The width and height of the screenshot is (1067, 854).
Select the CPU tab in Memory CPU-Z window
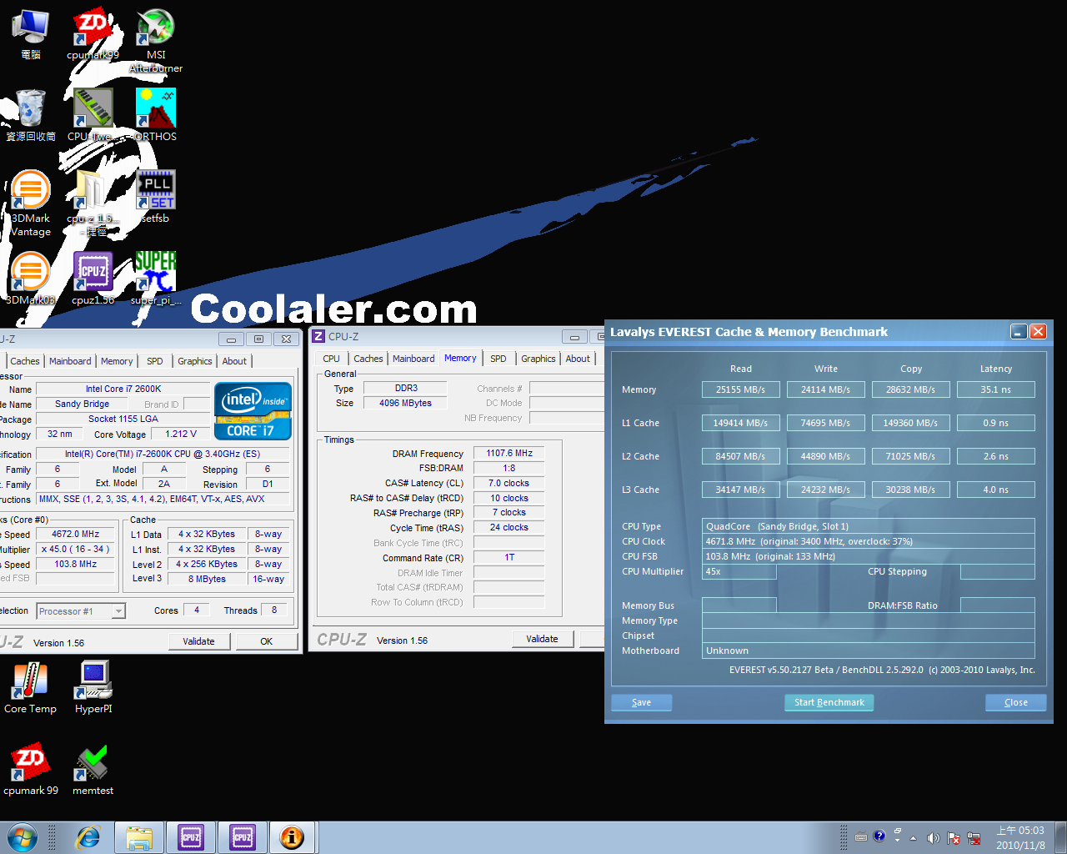click(x=331, y=359)
